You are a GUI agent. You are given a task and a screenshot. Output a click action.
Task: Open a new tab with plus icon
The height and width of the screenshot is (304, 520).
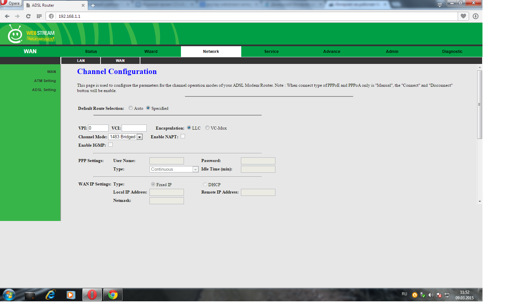(93, 5)
